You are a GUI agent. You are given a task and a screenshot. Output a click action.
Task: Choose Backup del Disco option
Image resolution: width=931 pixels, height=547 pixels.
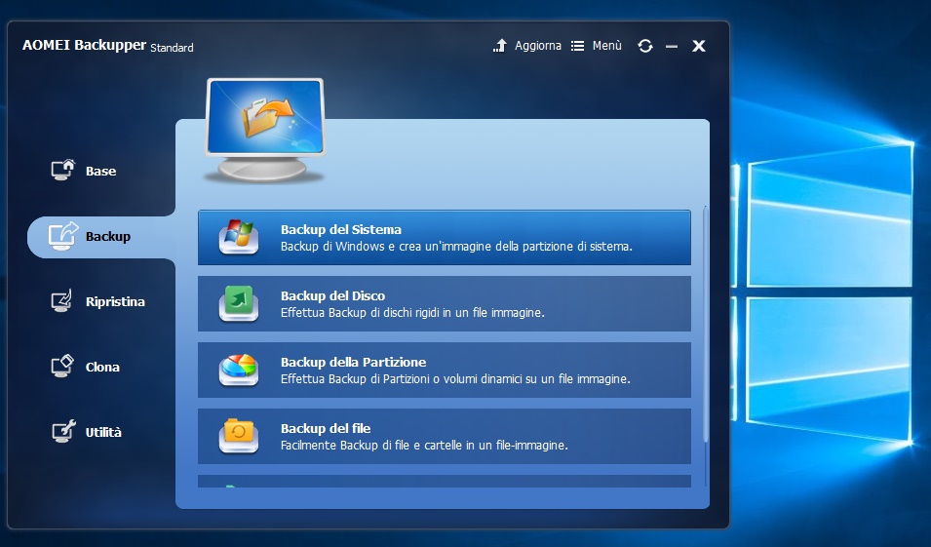click(x=445, y=303)
